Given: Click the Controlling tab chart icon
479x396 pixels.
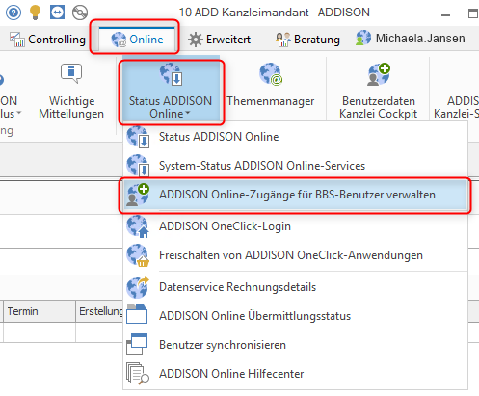Looking at the screenshot, I should (x=17, y=40).
